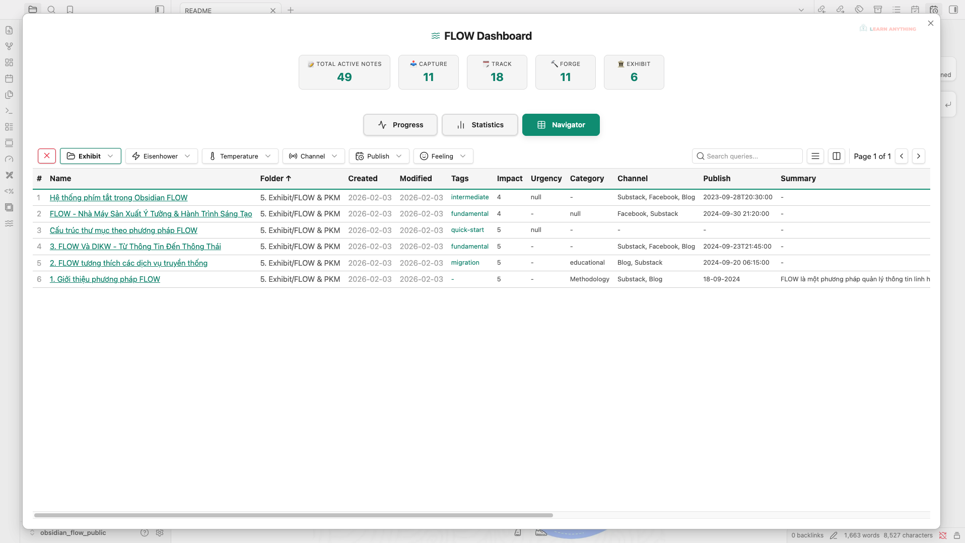Image resolution: width=965 pixels, height=543 pixels.
Task: Open tags panel icon
Action: pos(859,10)
